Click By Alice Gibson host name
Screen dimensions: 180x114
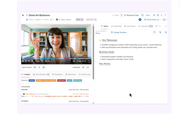65,20
